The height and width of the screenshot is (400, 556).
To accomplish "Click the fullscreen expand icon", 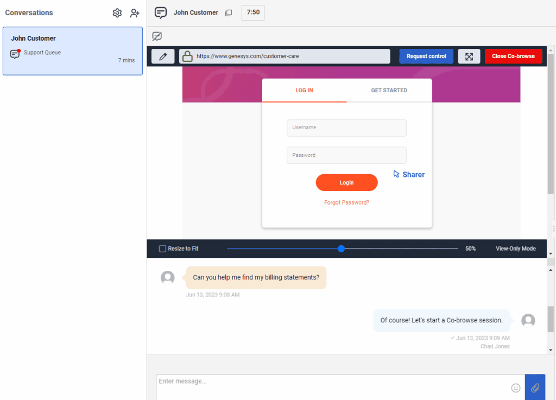I will coord(469,56).
